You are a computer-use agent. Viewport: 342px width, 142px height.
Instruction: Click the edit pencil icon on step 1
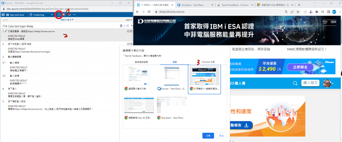click(x=6, y=31)
